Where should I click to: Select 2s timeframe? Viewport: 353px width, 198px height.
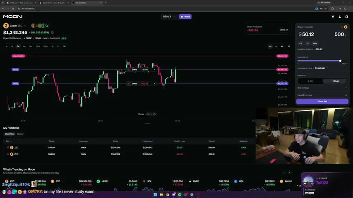coord(12,47)
